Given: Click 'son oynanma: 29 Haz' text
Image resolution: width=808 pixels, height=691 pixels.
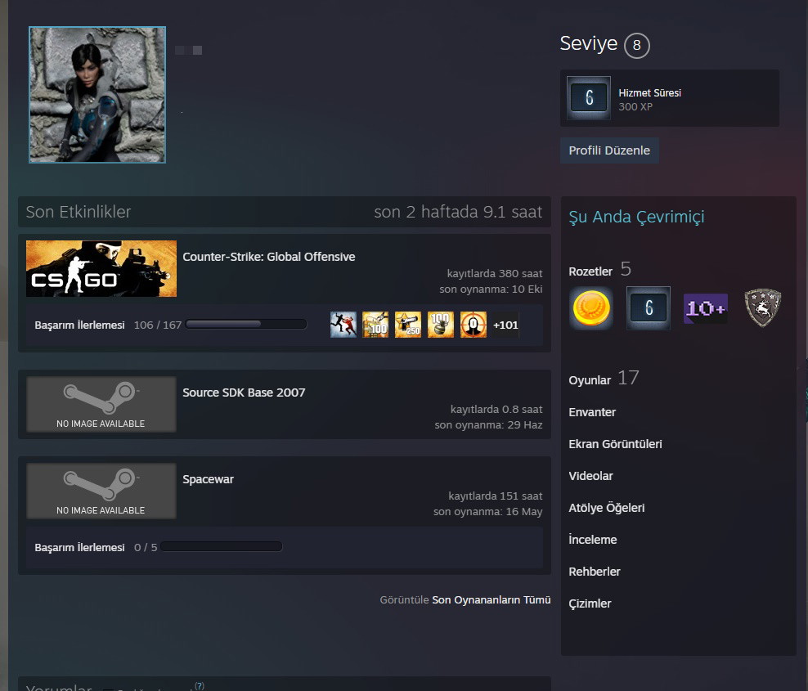Looking at the screenshot, I should 488,425.
